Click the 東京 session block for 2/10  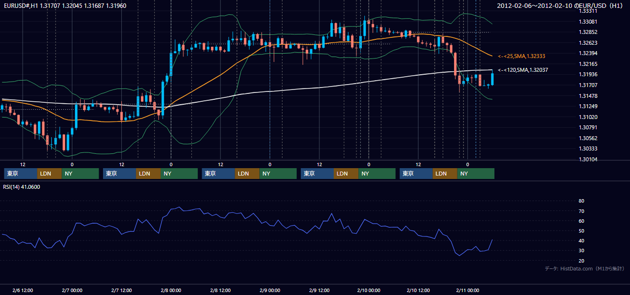[x=417, y=174]
